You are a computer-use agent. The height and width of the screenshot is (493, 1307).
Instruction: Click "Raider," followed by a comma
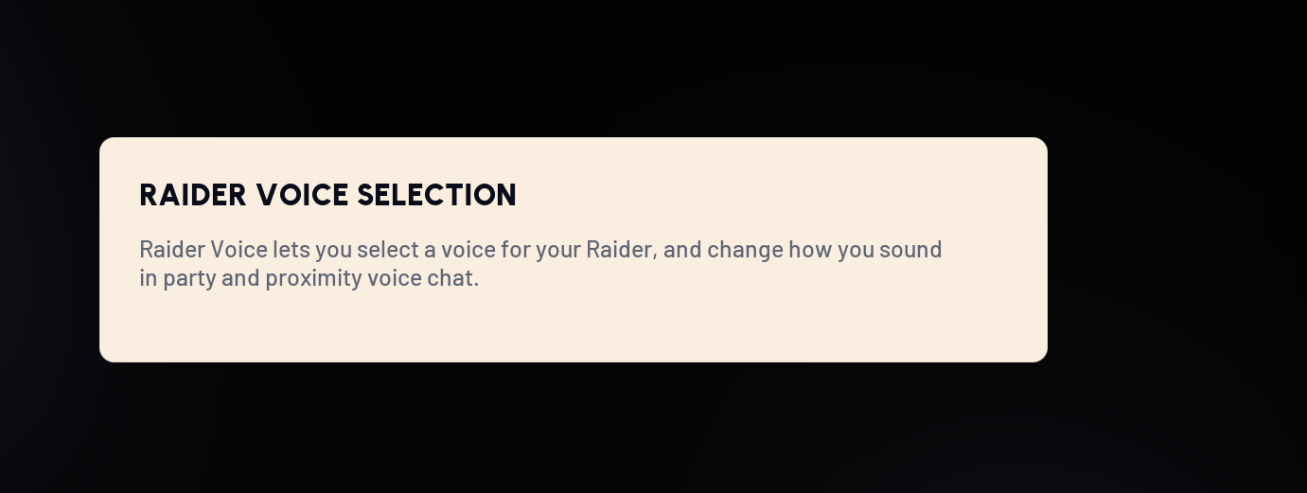[x=621, y=250]
